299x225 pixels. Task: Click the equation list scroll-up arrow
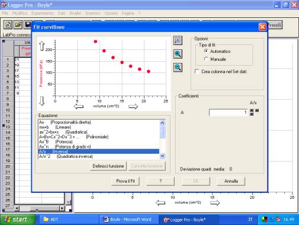coord(162,123)
